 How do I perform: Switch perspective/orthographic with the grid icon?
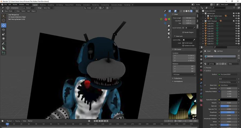click(169, 37)
